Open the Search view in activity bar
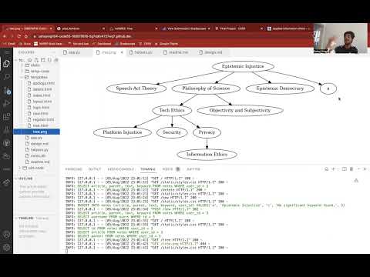The image size is (370, 277). click(x=6, y=77)
